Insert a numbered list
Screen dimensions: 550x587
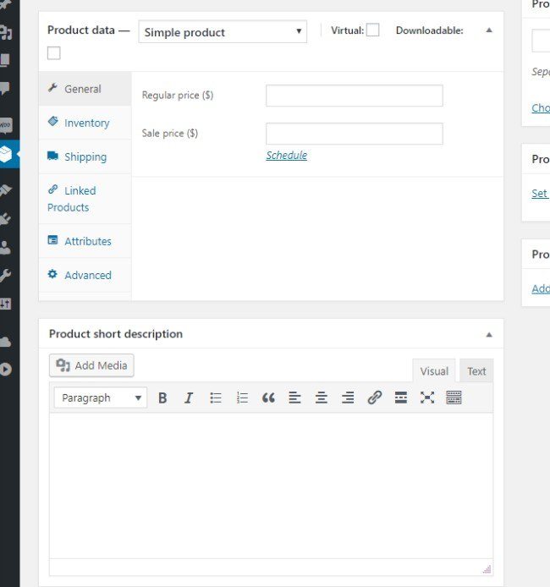pos(242,398)
